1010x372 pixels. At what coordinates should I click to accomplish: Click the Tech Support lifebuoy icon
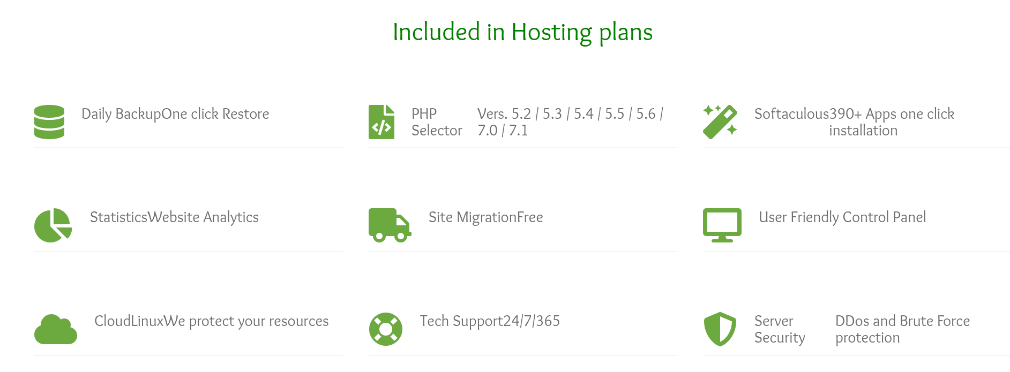point(386,329)
